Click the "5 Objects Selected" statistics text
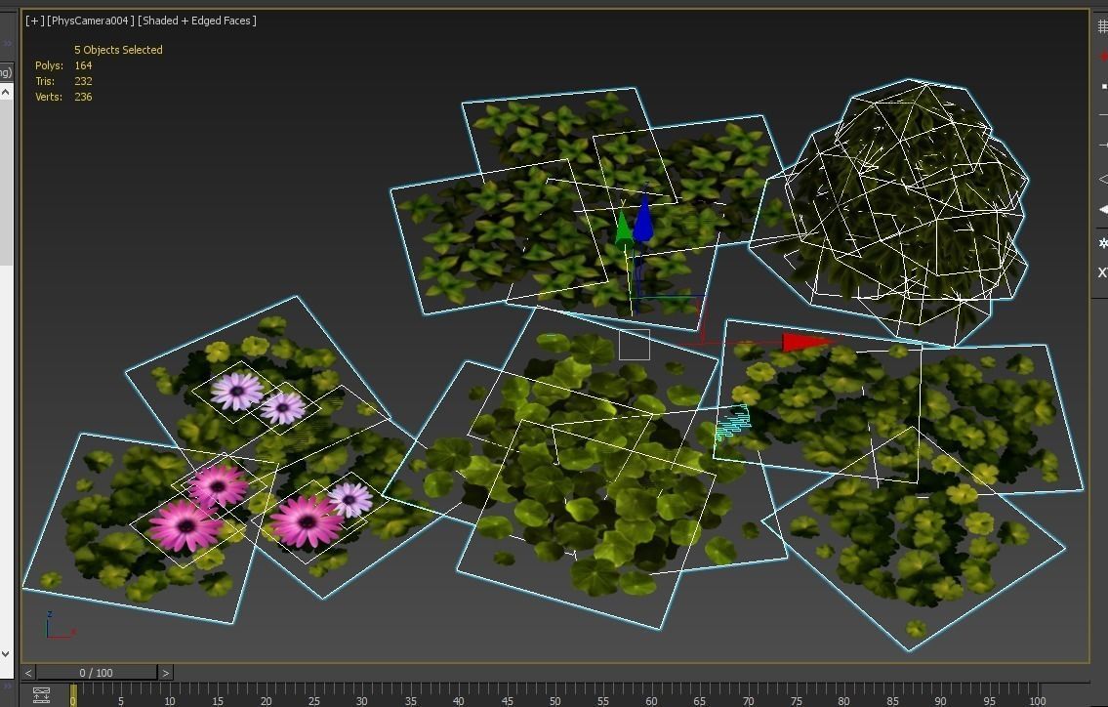The width and height of the screenshot is (1108, 707). click(118, 50)
